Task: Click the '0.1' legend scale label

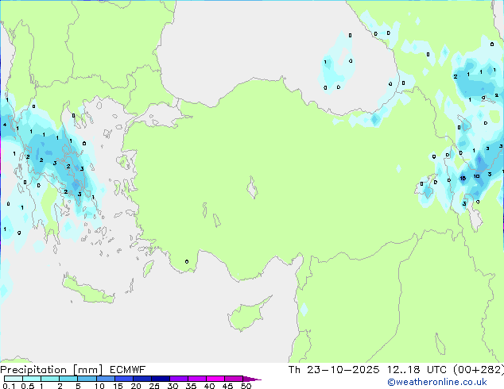Action: coord(9,386)
